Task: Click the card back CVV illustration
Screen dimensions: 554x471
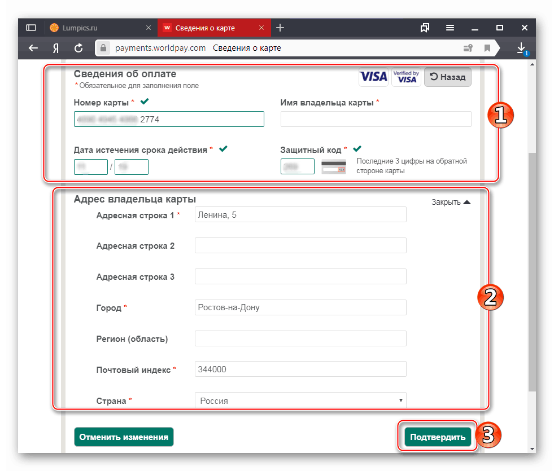Action: [334, 166]
